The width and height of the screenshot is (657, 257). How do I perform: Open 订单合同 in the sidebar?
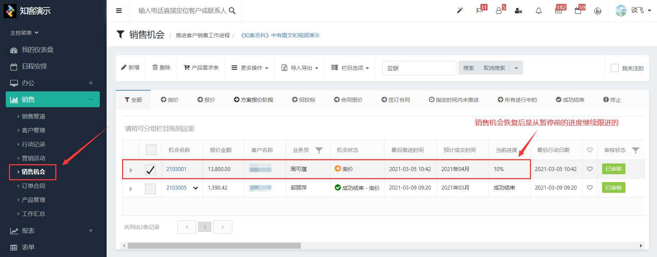tap(33, 186)
